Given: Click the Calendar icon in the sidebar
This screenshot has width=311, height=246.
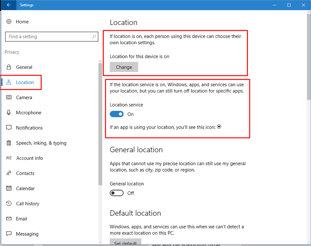Looking at the screenshot, I should 9,188.
